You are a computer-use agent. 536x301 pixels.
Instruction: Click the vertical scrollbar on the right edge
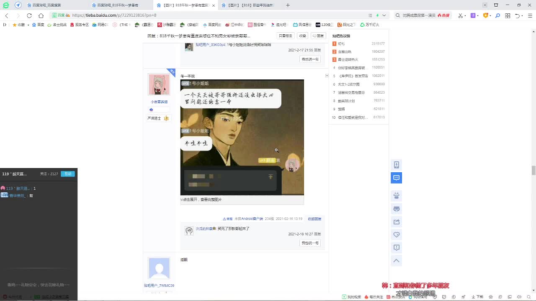pyautogui.click(x=533, y=171)
